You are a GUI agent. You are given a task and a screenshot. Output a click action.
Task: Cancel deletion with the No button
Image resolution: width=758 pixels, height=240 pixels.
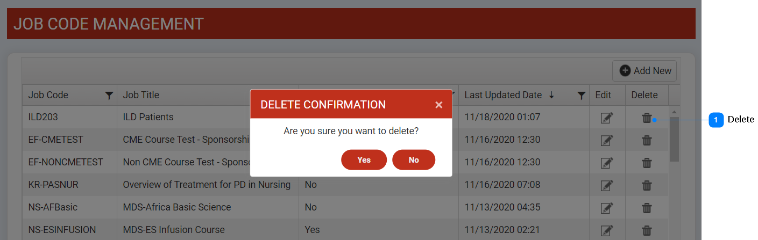(x=414, y=160)
